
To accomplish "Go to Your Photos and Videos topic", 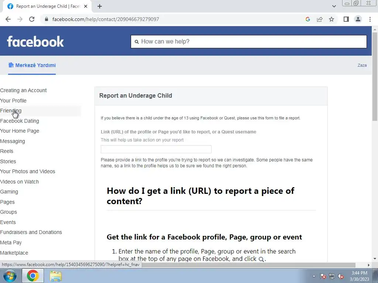I will pos(27,171).
